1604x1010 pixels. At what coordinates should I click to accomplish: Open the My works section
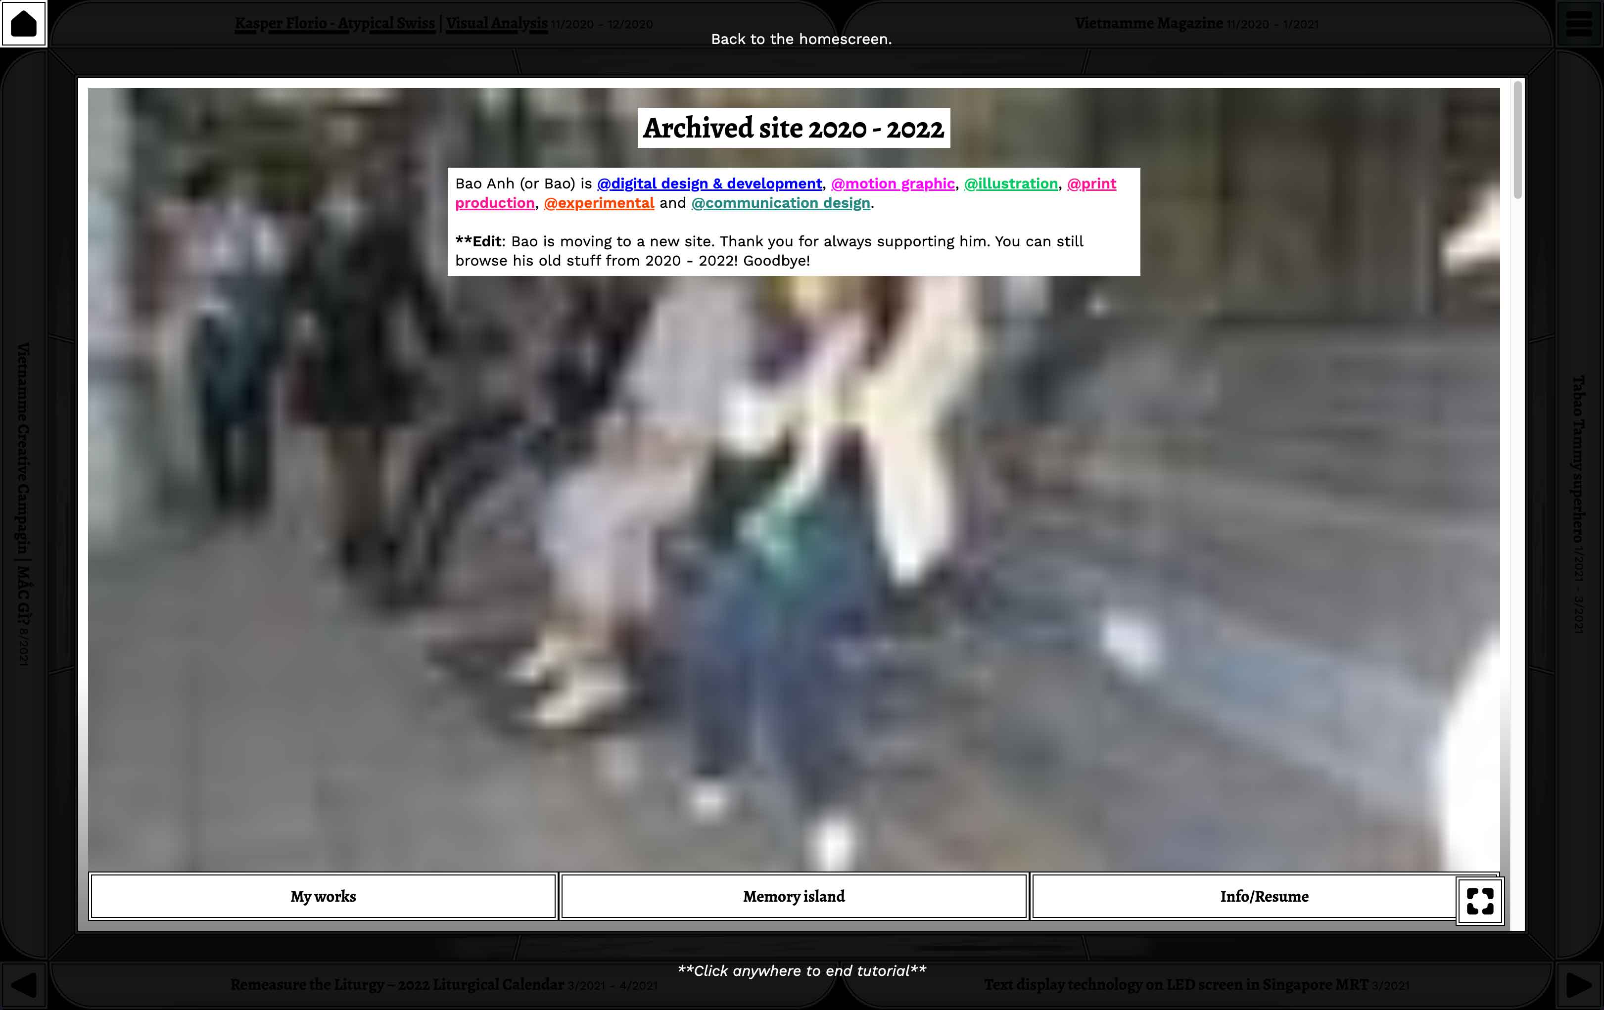(323, 897)
